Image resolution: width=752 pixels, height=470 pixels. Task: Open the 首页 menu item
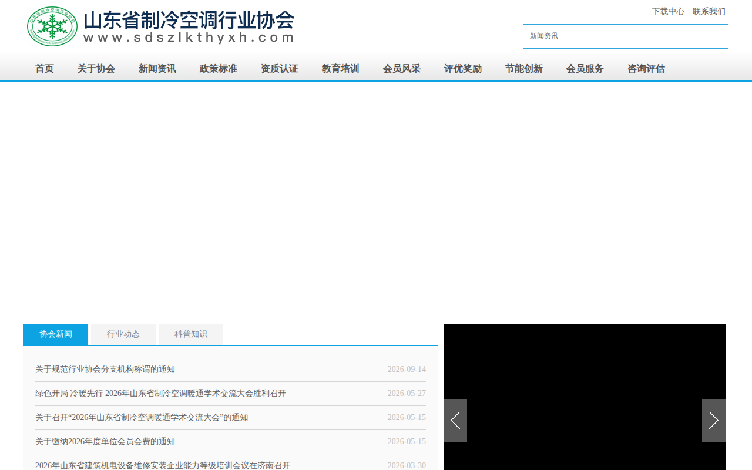click(x=45, y=69)
